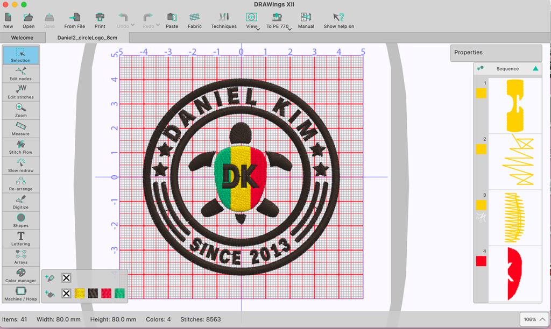This screenshot has height=329, width=551.
Task: Click yellow color box of sequence item 1
Action: tap(481, 93)
